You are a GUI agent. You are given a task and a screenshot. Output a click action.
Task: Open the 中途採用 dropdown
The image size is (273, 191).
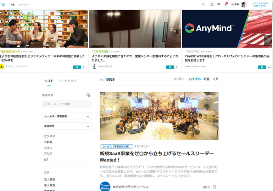(x=67, y=126)
